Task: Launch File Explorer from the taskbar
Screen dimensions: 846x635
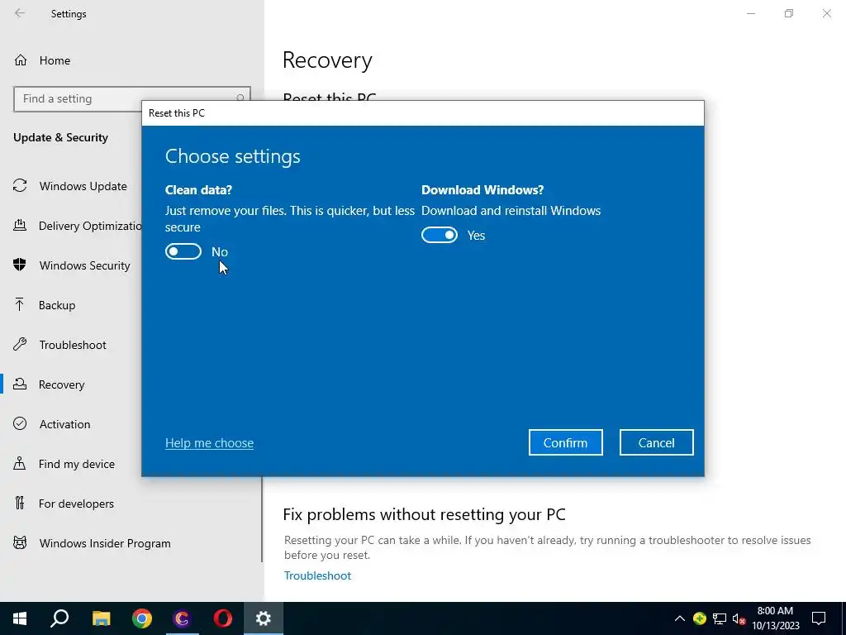Action: click(x=101, y=618)
